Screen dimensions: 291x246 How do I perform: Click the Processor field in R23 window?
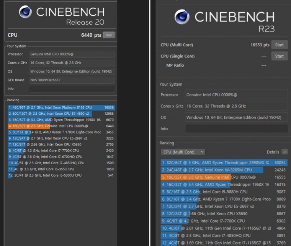(x=237, y=95)
